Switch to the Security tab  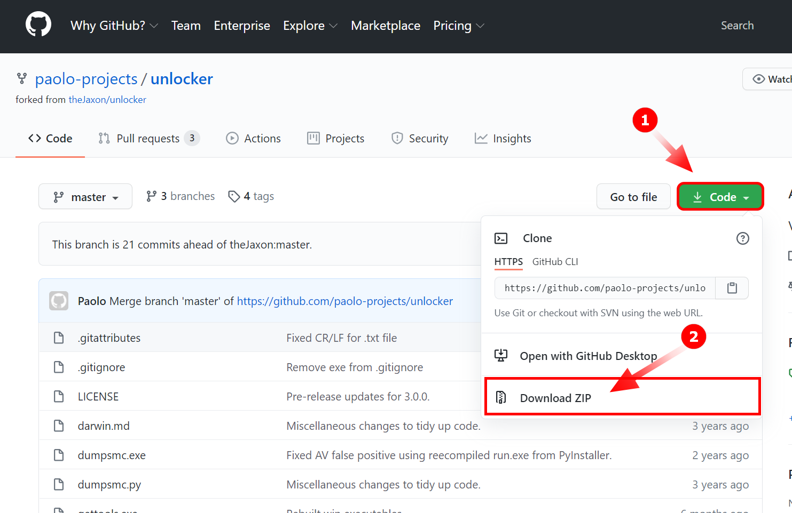tap(420, 139)
